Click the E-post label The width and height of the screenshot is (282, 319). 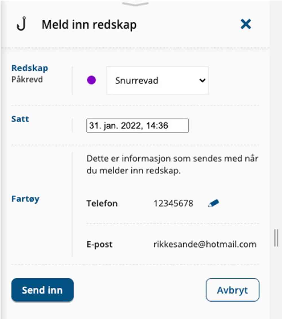99,244
